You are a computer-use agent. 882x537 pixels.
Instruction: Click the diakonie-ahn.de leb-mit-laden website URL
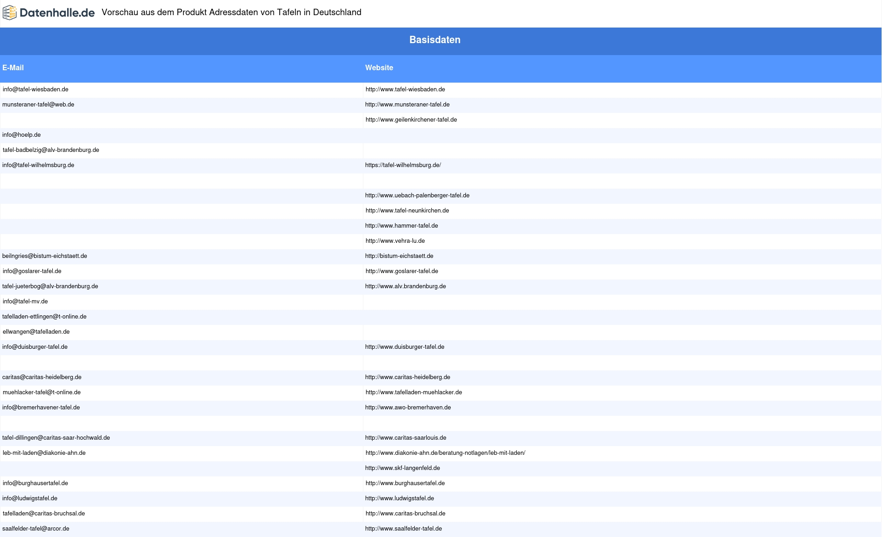coord(446,453)
